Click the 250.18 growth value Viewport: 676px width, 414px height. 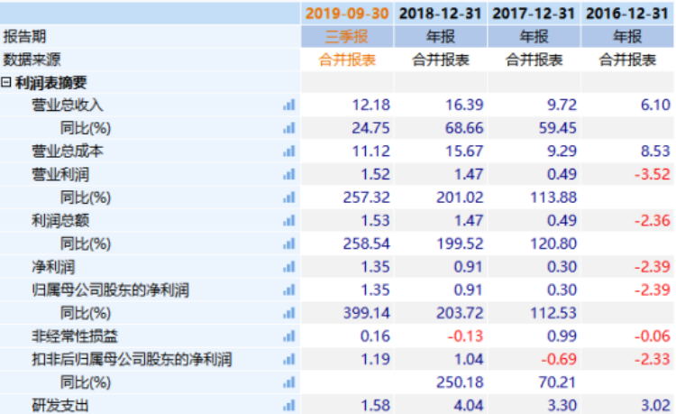pos(460,382)
